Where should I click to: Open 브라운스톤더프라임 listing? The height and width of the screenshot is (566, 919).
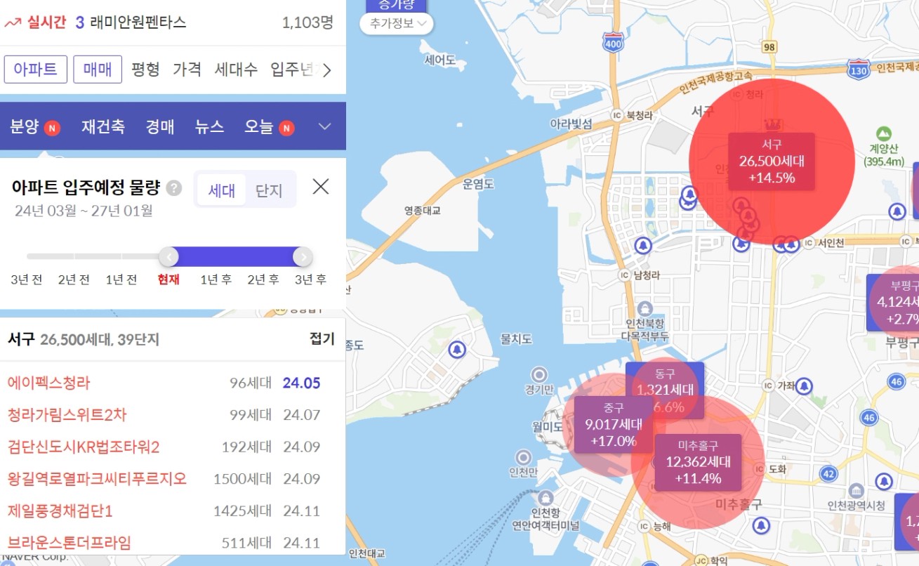pos(70,542)
